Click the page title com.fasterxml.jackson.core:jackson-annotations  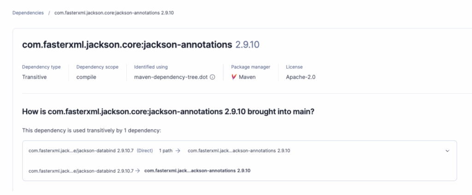127,45
